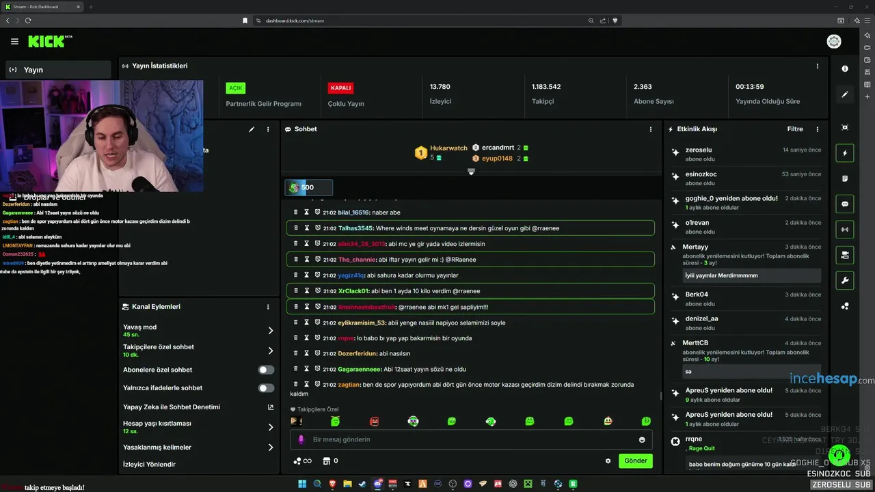
Task: Expand the leaderboard chevron below Hukarwatch
Action: (471, 172)
